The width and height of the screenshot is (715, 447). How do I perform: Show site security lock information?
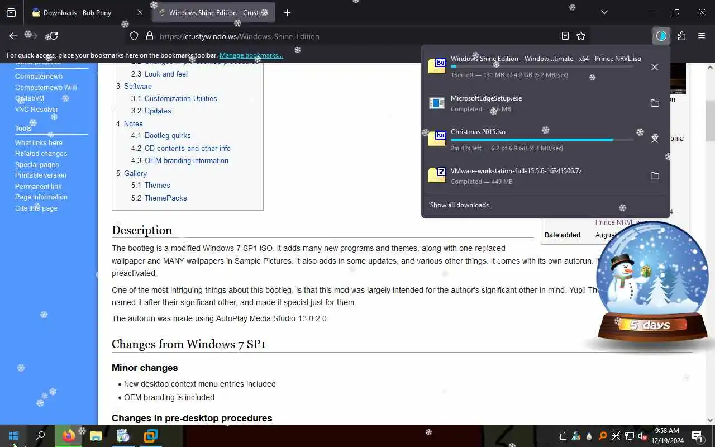[x=149, y=36]
